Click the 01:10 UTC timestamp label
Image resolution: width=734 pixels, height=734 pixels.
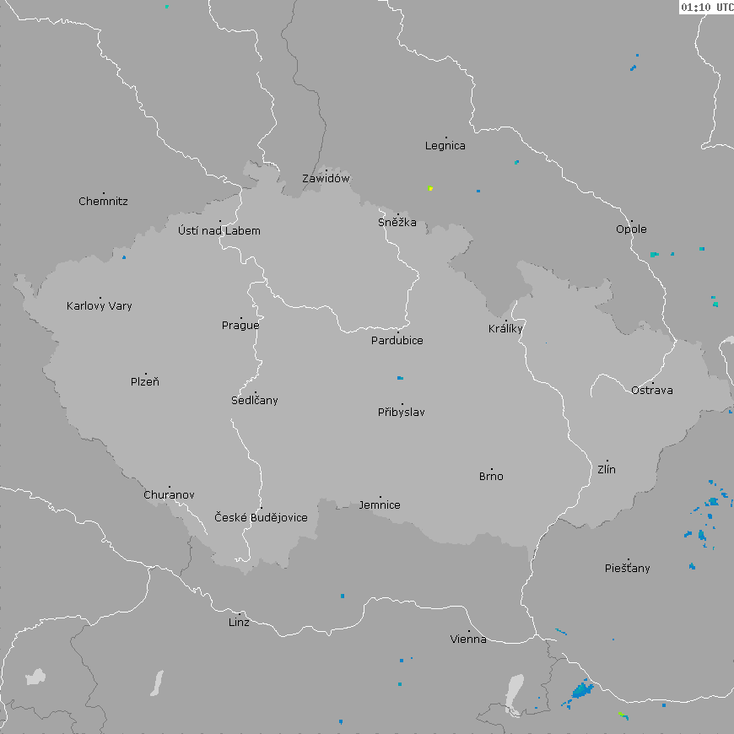point(706,7)
